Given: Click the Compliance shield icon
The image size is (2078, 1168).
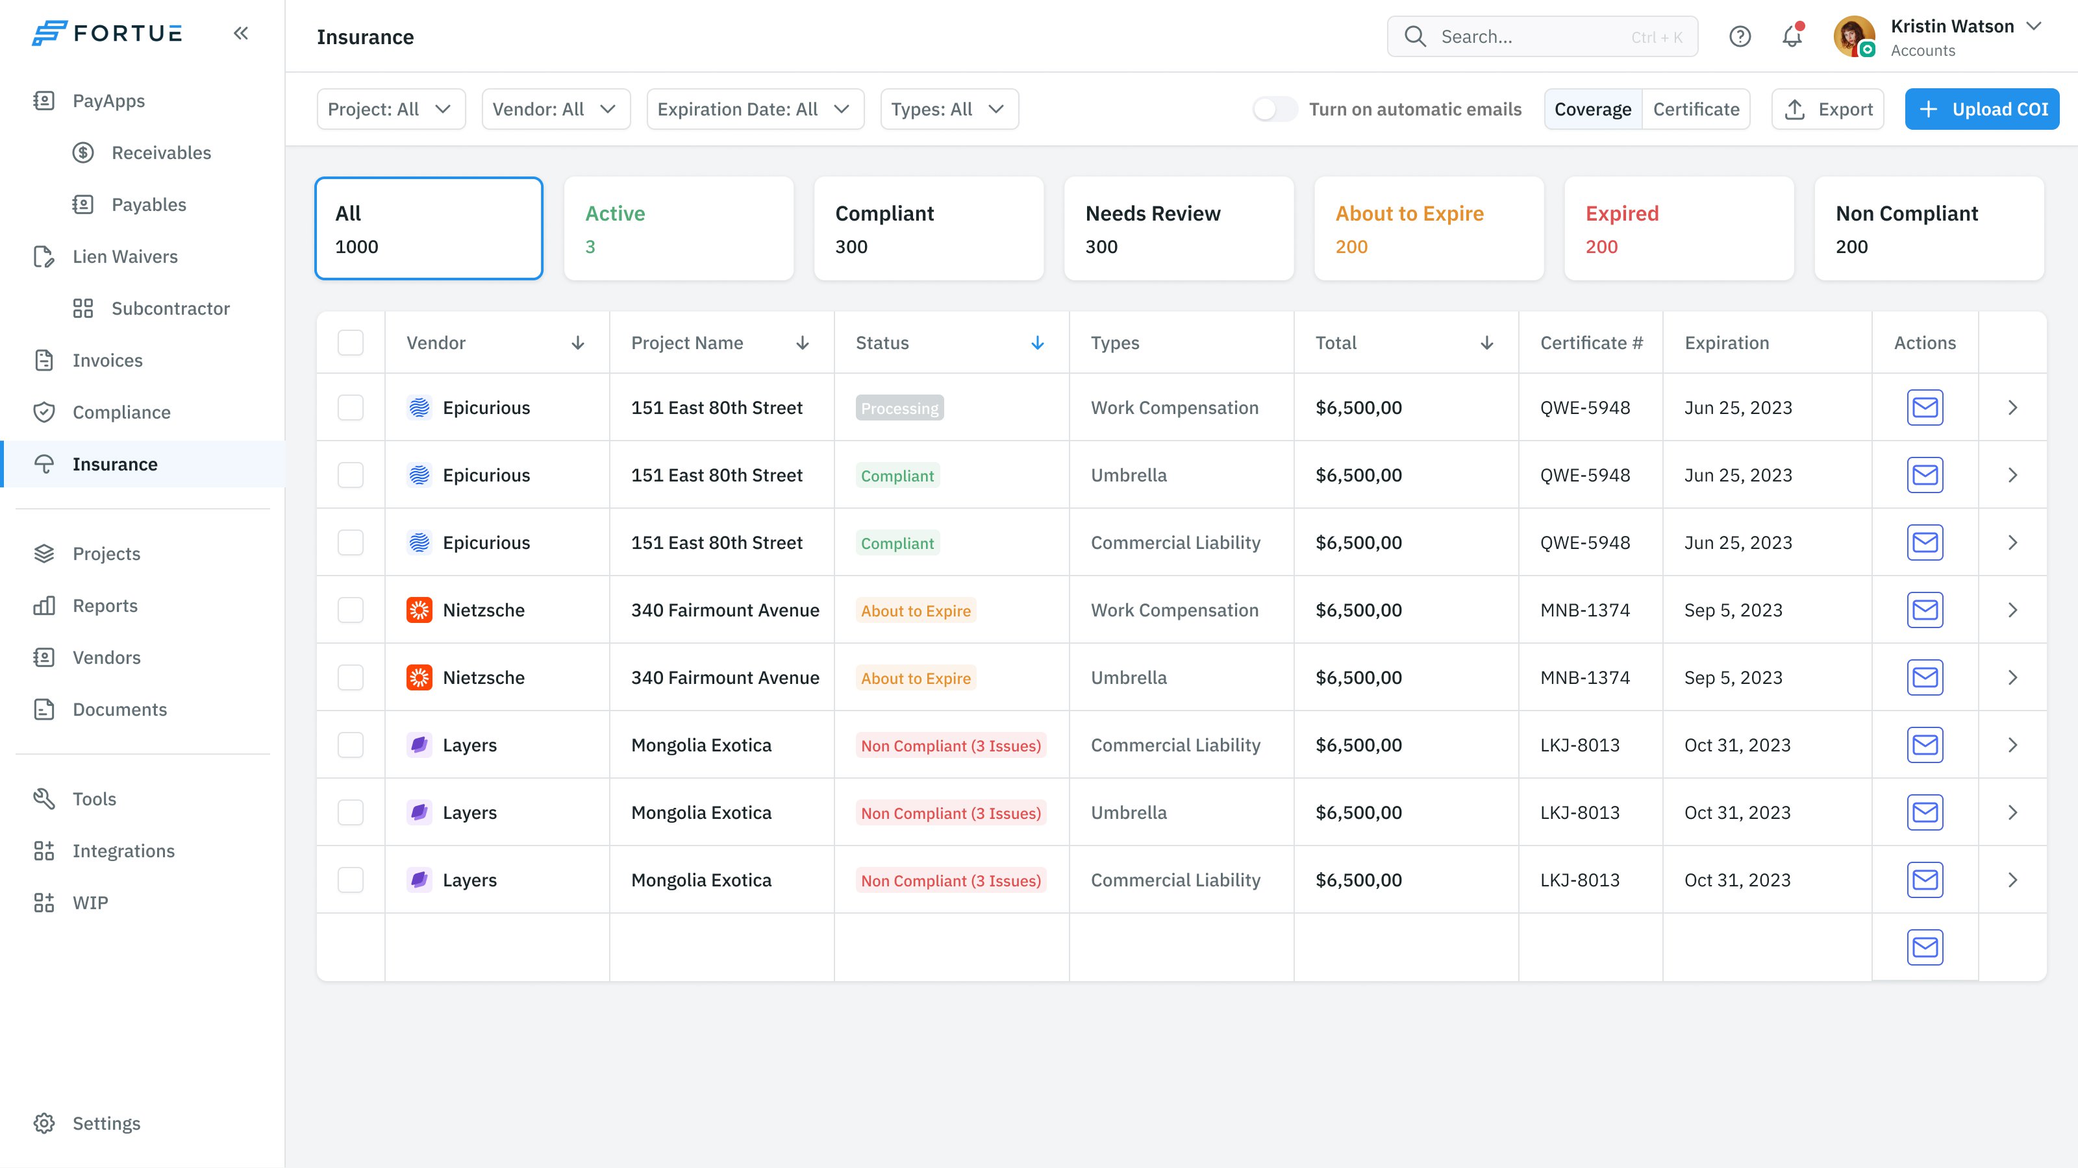Looking at the screenshot, I should (x=44, y=412).
